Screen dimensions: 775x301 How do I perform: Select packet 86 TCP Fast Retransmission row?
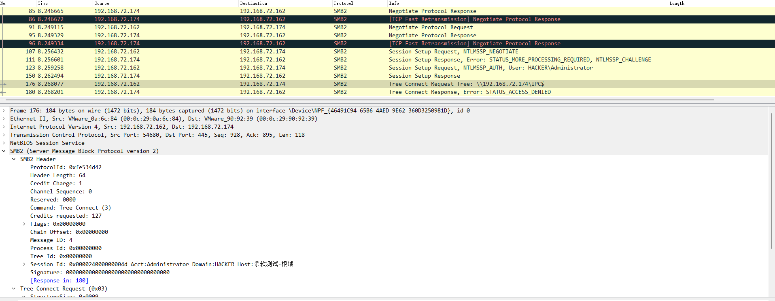point(387,19)
